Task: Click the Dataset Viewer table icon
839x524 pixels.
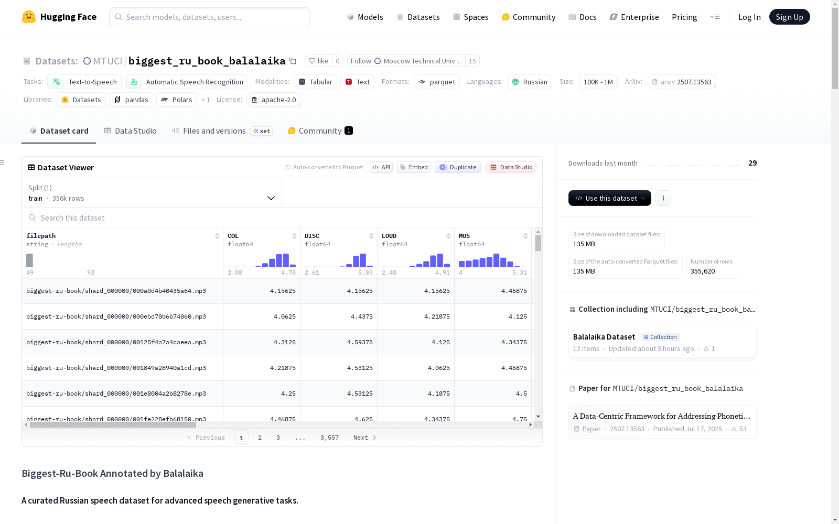Action: pyautogui.click(x=31, y=168)
